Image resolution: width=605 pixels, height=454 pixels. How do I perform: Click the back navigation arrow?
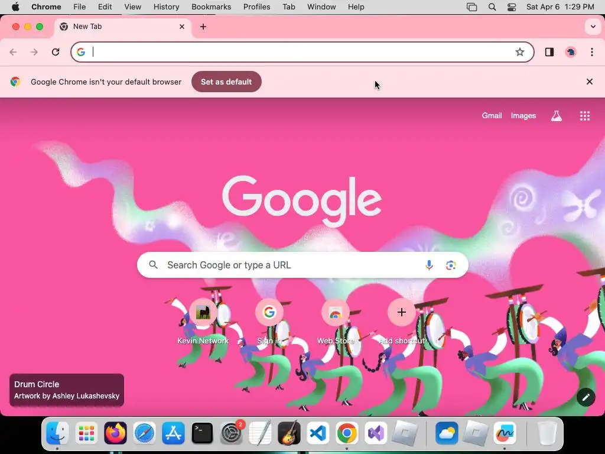(x=13, y=52)
